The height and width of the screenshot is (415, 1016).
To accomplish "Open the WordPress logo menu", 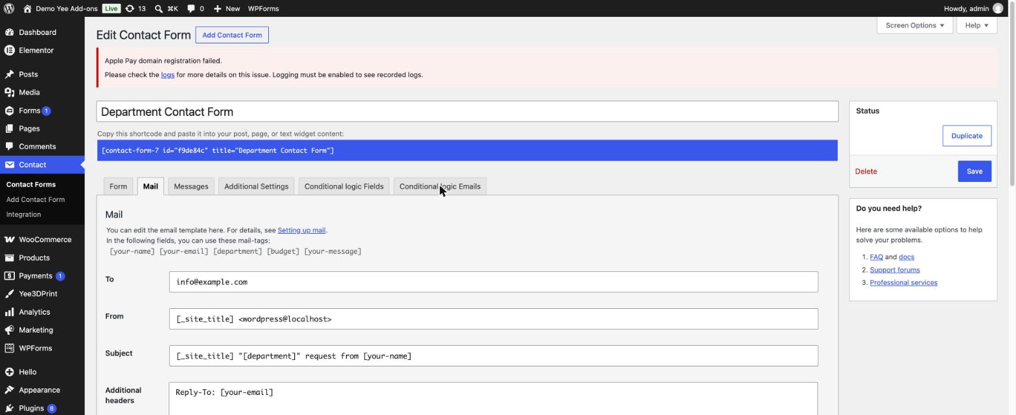I will pyautogui.click(x=9, y=8).
